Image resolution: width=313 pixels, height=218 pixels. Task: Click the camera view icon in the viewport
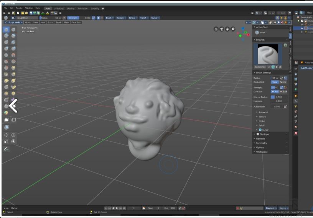point(222,29)
